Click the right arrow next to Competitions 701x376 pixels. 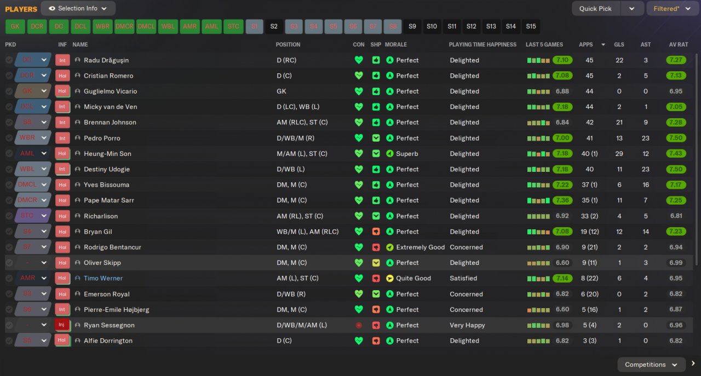693,363
